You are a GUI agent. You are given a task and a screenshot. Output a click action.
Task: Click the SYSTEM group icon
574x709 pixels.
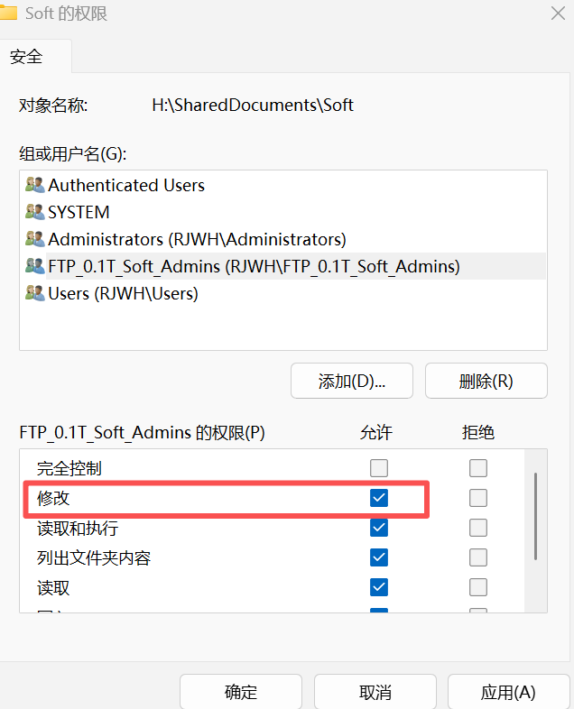click(x=35, y=212)
